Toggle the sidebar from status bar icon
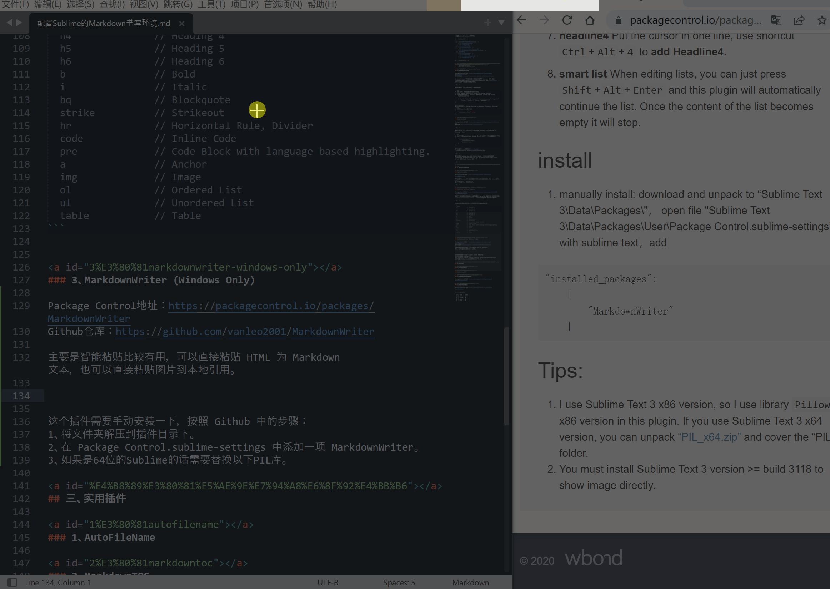830x589 pixels. 12,583
